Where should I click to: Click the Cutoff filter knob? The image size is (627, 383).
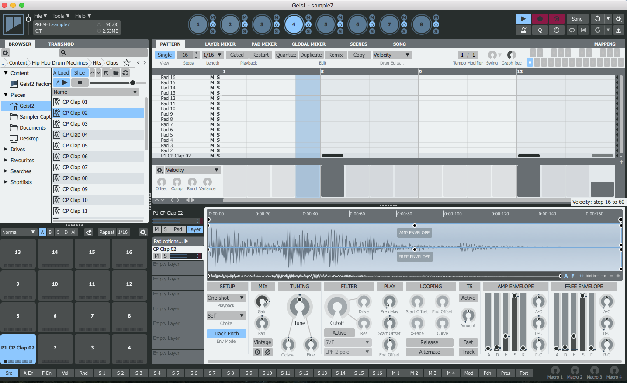pos(337,307)
